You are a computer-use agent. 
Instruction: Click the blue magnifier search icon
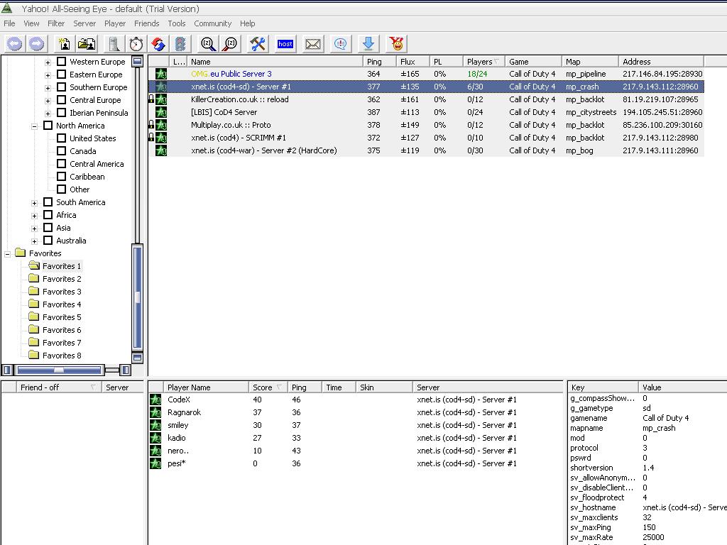tap(208, 44)
